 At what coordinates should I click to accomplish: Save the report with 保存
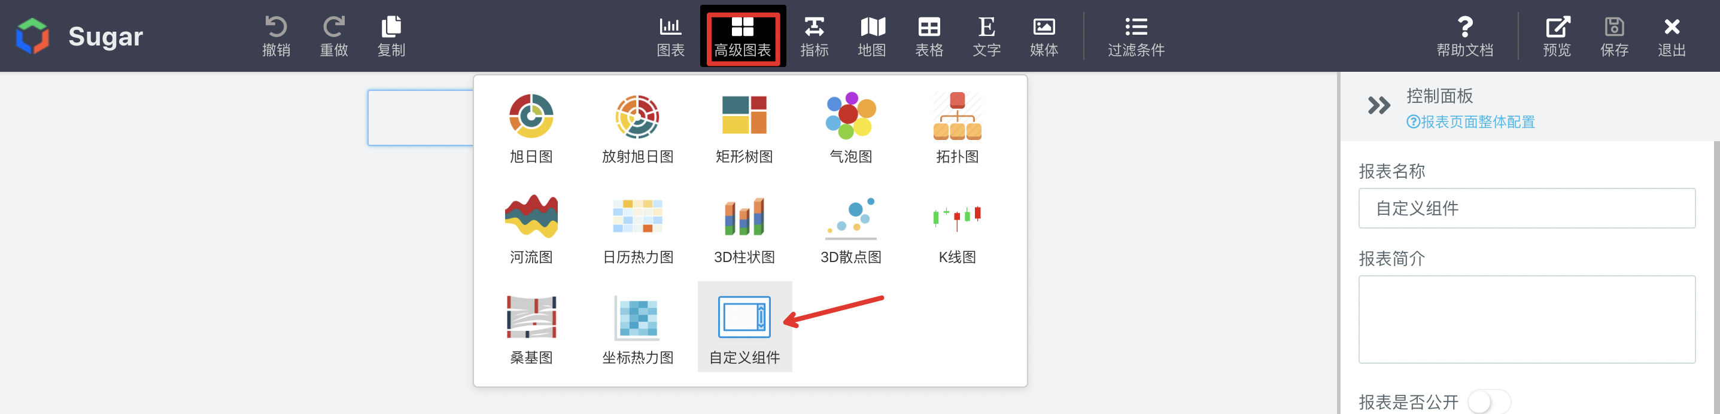1615,36
